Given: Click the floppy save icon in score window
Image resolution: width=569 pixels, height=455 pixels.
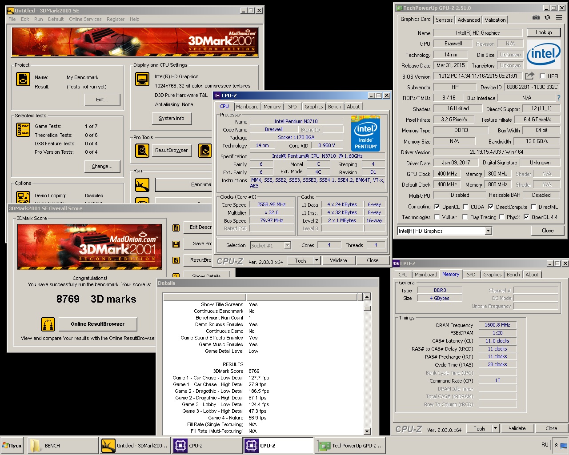Looking at the screenshot, I should 176,244.
